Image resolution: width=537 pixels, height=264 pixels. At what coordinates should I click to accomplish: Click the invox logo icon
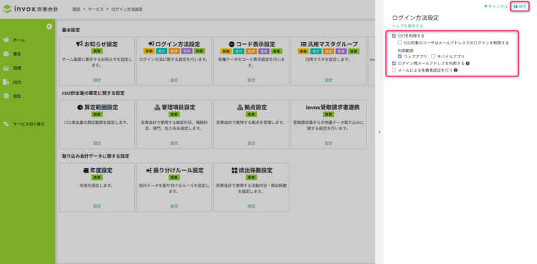point(7,9)
